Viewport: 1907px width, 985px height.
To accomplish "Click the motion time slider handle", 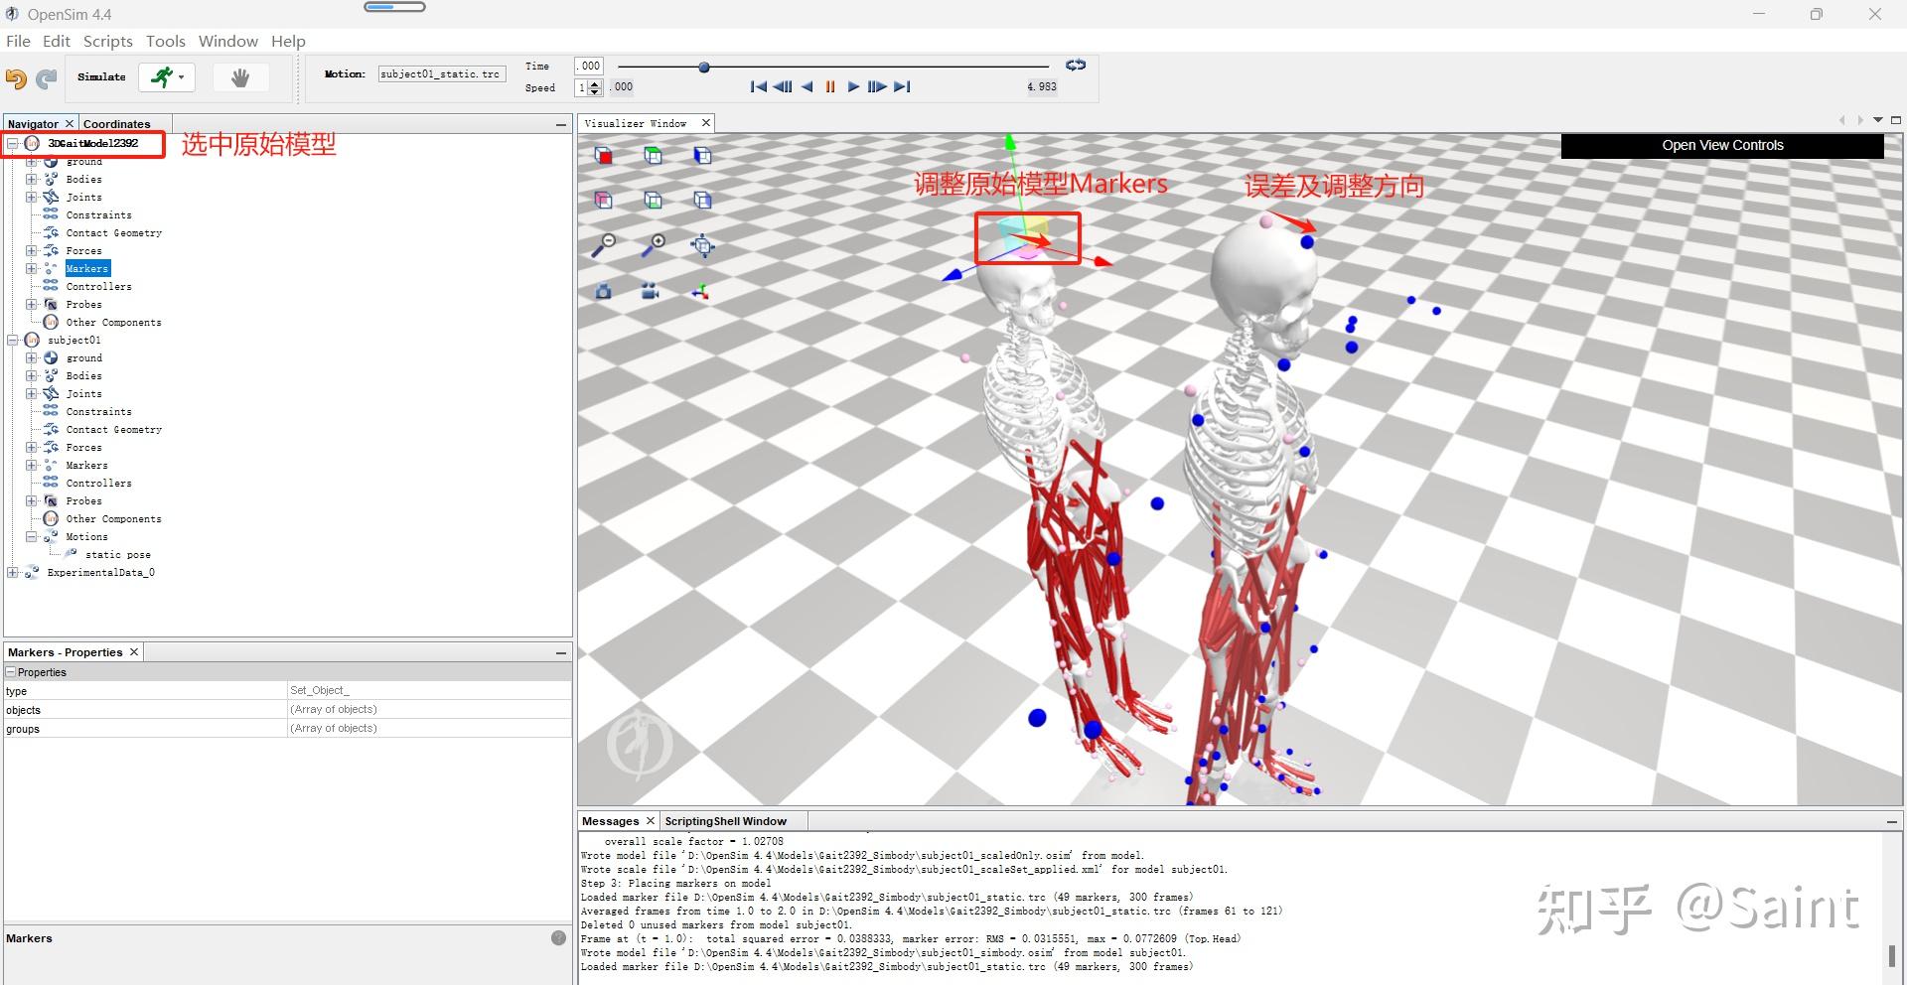I will pyautogui.click(x=704, y=68).
